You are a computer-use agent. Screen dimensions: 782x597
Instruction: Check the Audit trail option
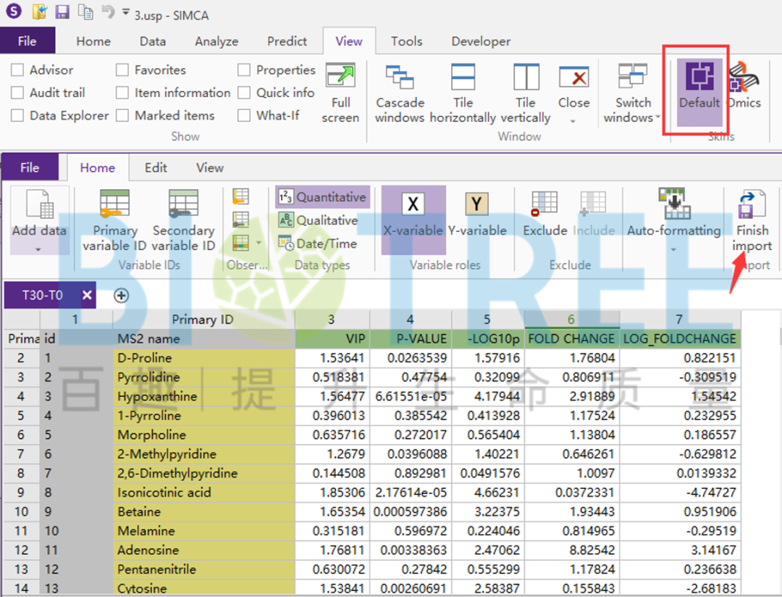(x=18, y=93)
